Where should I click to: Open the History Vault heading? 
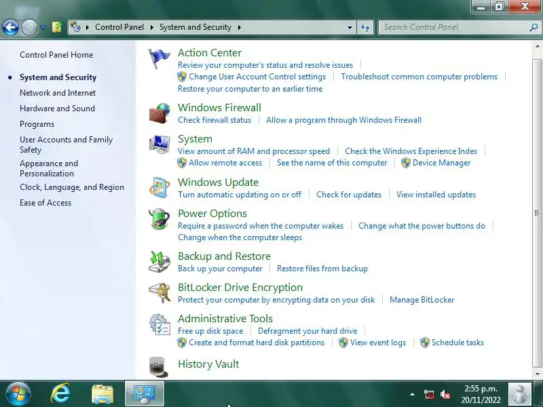(208, 364)
